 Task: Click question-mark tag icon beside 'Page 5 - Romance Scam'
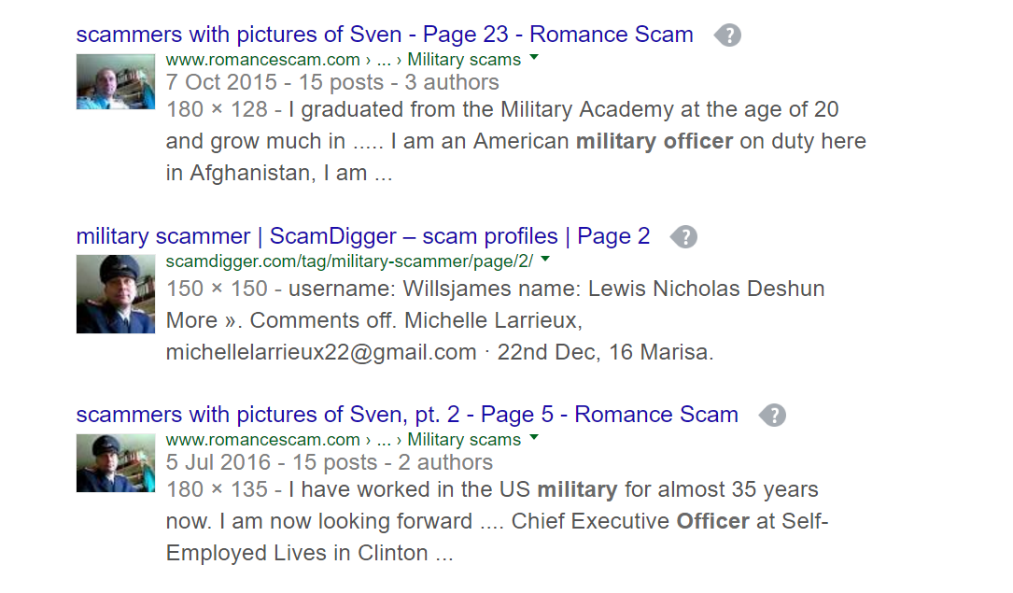click(x=773, y=416)
